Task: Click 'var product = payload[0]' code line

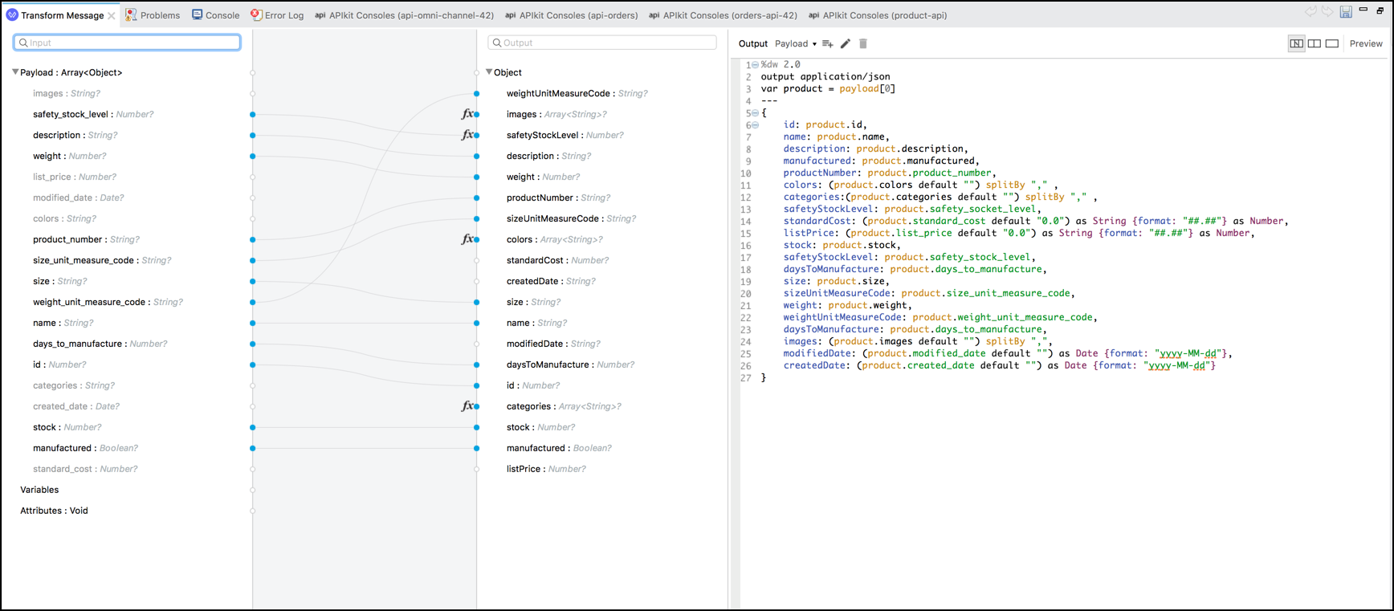Action: (828, 89)
